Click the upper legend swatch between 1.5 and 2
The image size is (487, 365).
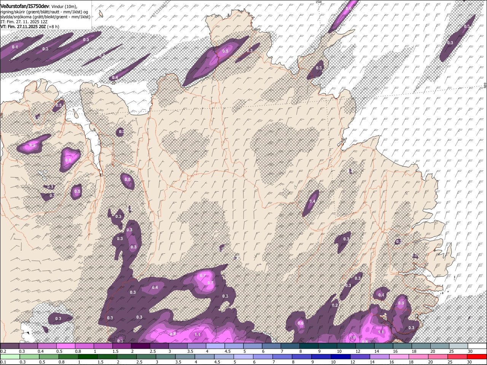pos(122,346)
